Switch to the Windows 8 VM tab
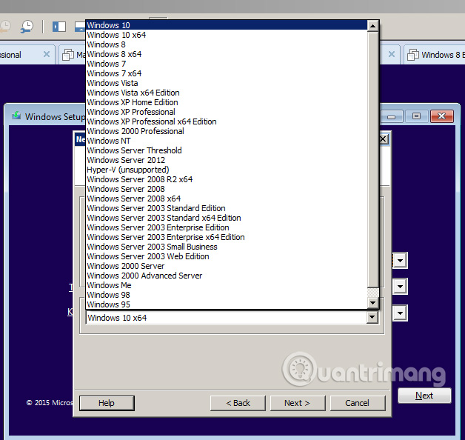 coord(435,55)
